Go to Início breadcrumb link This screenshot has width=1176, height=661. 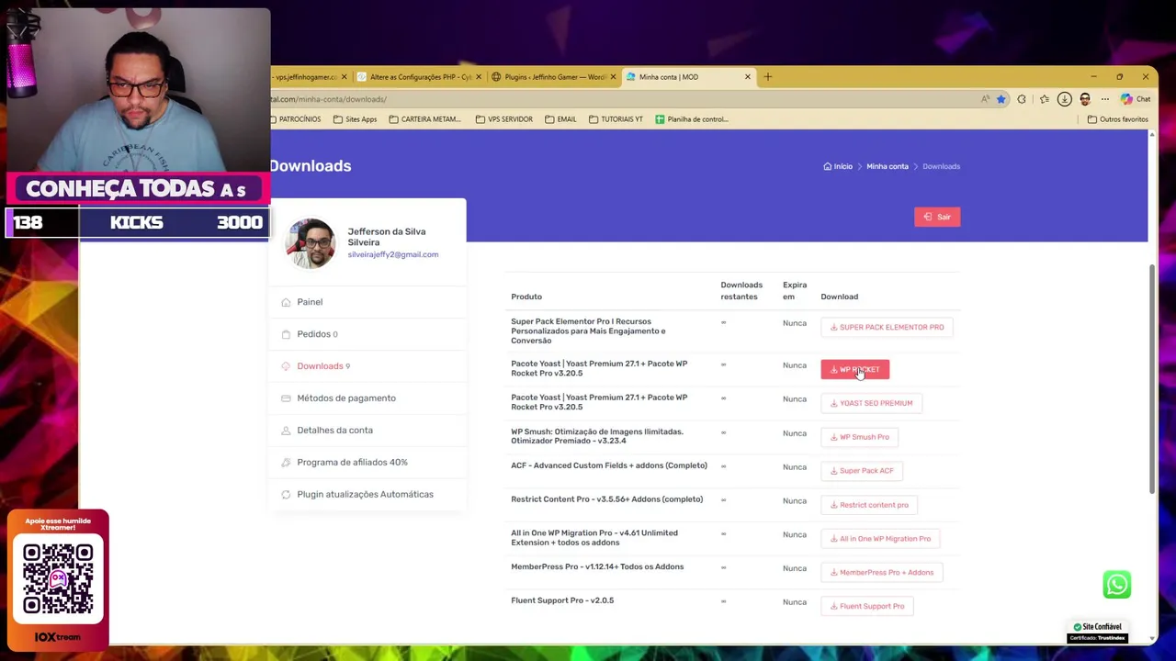pos(842,166)
